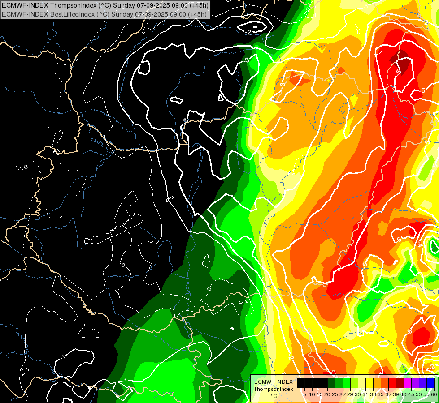The image size is (439, 403).
Task: Click the legend scale value 33
Action: pos(373,394)
